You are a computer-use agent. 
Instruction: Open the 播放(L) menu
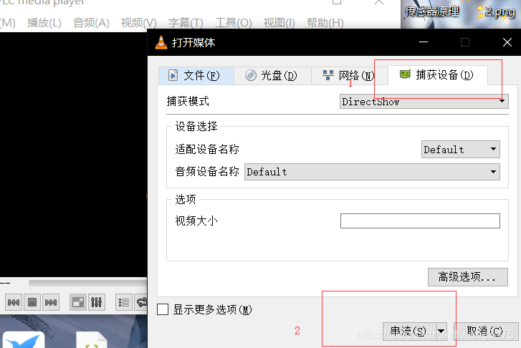(44, 23)
